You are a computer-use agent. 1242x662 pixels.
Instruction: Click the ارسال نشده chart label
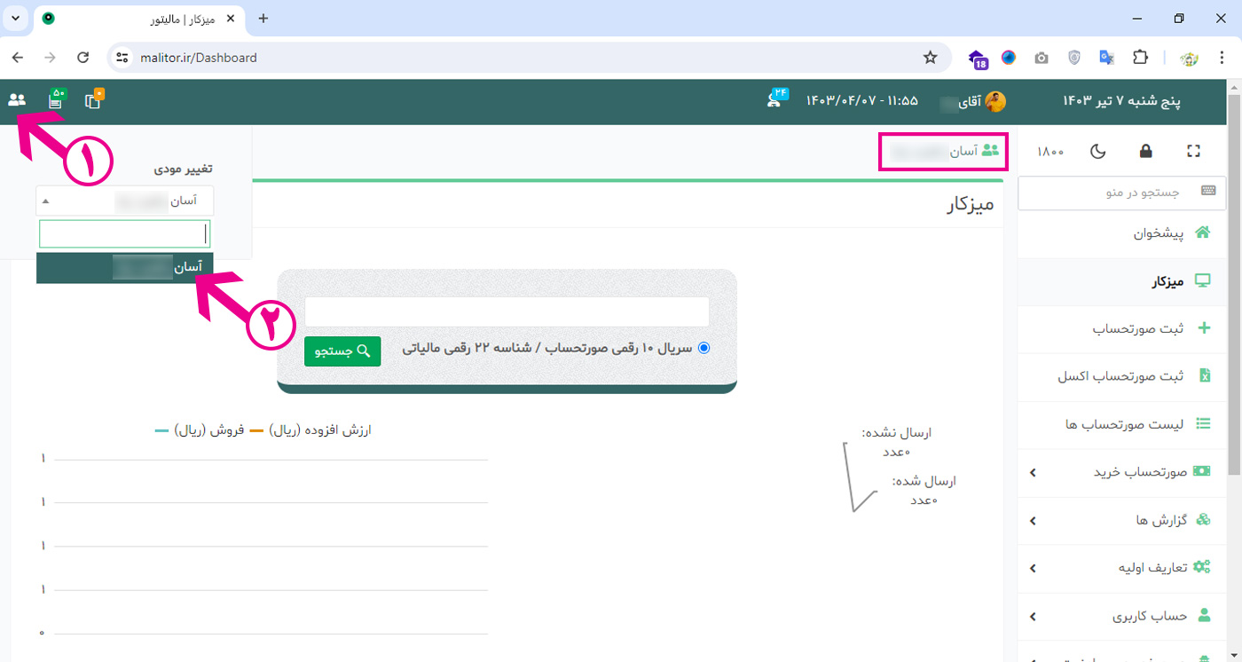[x=897, y=433]
